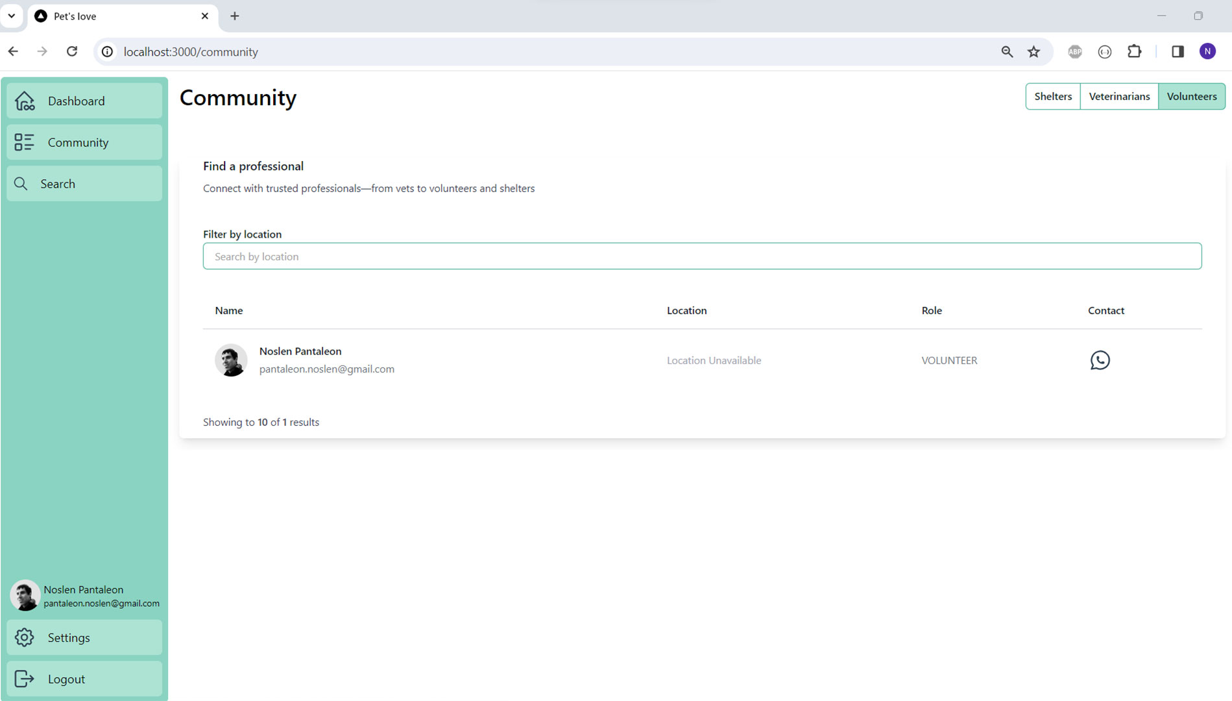The width and height of the screenshot is (1232, 701).
Task: Open the browser extensions puzzle icon
Action: (1134, 52)
